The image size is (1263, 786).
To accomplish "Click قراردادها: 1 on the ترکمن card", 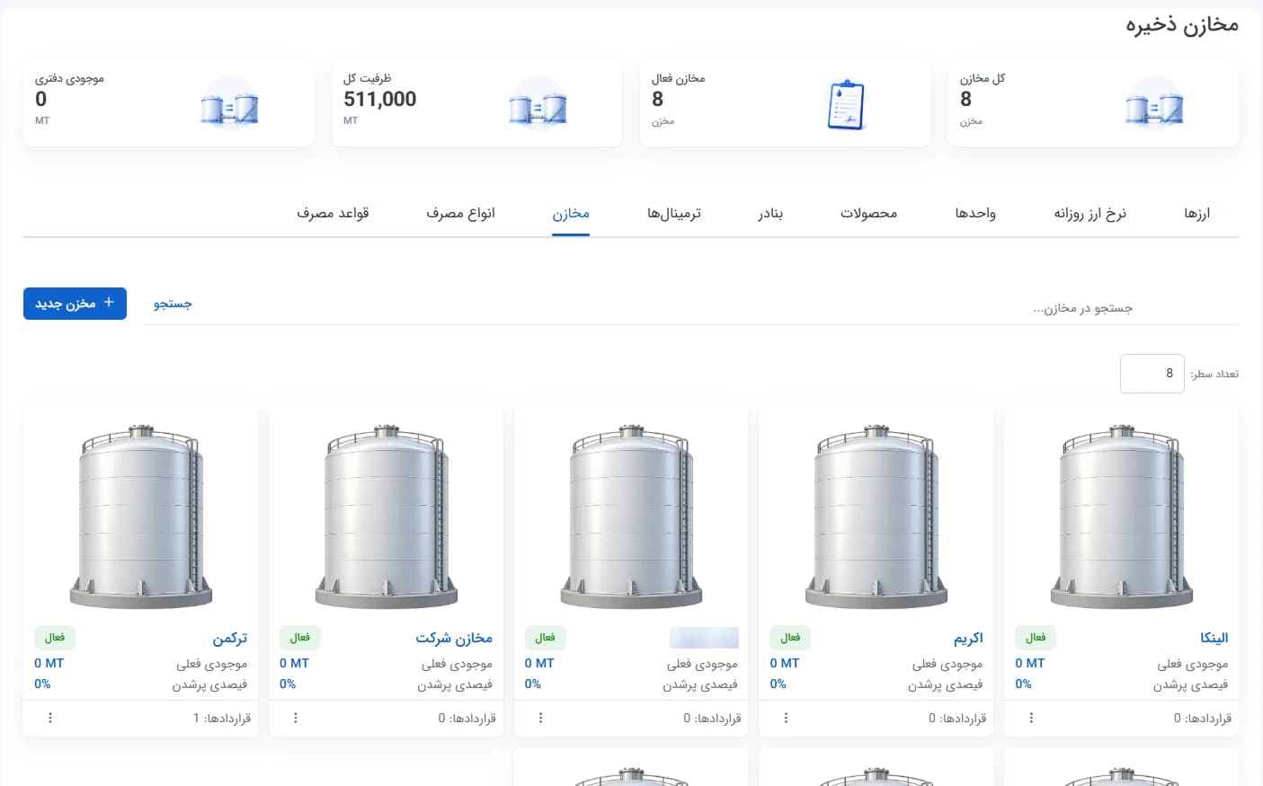I will tap(222, 719).
